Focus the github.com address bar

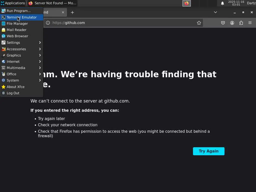click(123, 23)
